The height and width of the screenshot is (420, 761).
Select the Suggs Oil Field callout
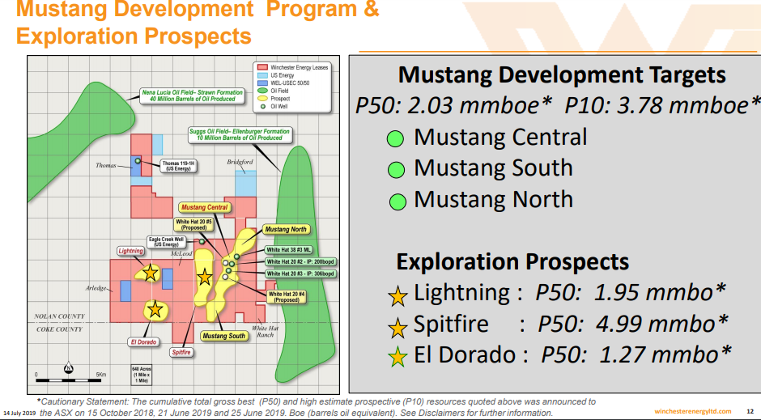click(240, 134)
